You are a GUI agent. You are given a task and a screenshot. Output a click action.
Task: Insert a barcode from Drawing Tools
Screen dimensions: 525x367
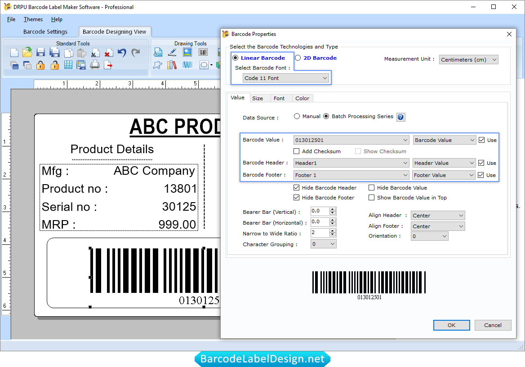click(x=203, y=52)
